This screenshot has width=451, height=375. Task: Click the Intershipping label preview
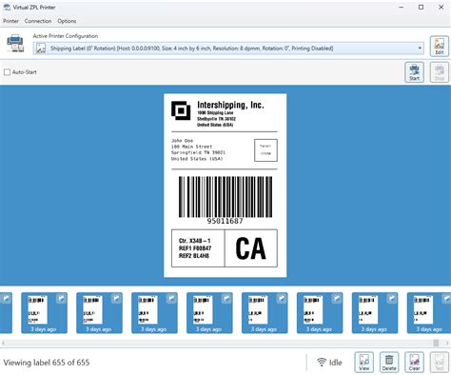tap(225, 186)
